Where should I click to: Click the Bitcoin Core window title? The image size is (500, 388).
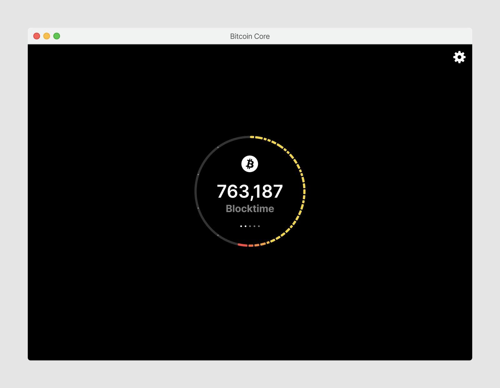[x=250, y=36]
